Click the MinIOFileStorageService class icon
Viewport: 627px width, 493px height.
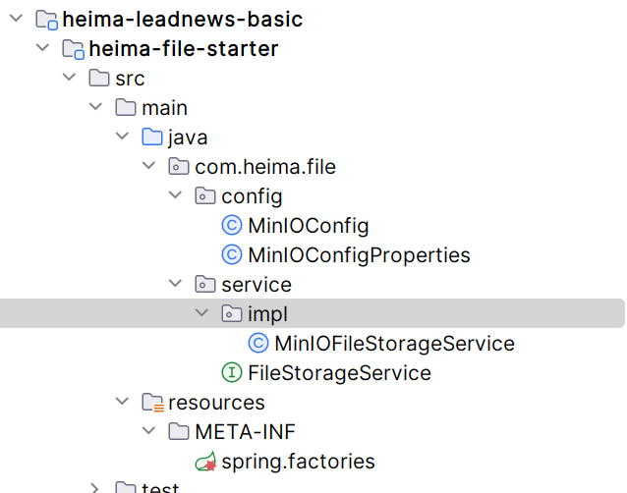(x=258, y=344)
